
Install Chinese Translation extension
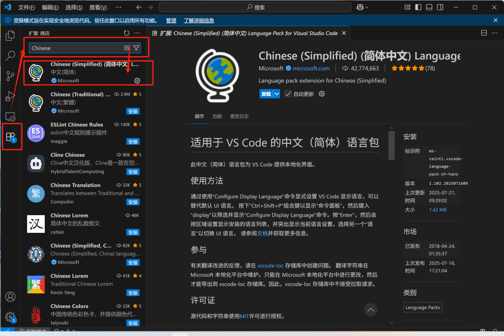coord(133,202)
